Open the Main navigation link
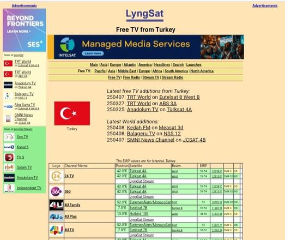Screen dimensions: 285x240 click(x=94, y=64)
